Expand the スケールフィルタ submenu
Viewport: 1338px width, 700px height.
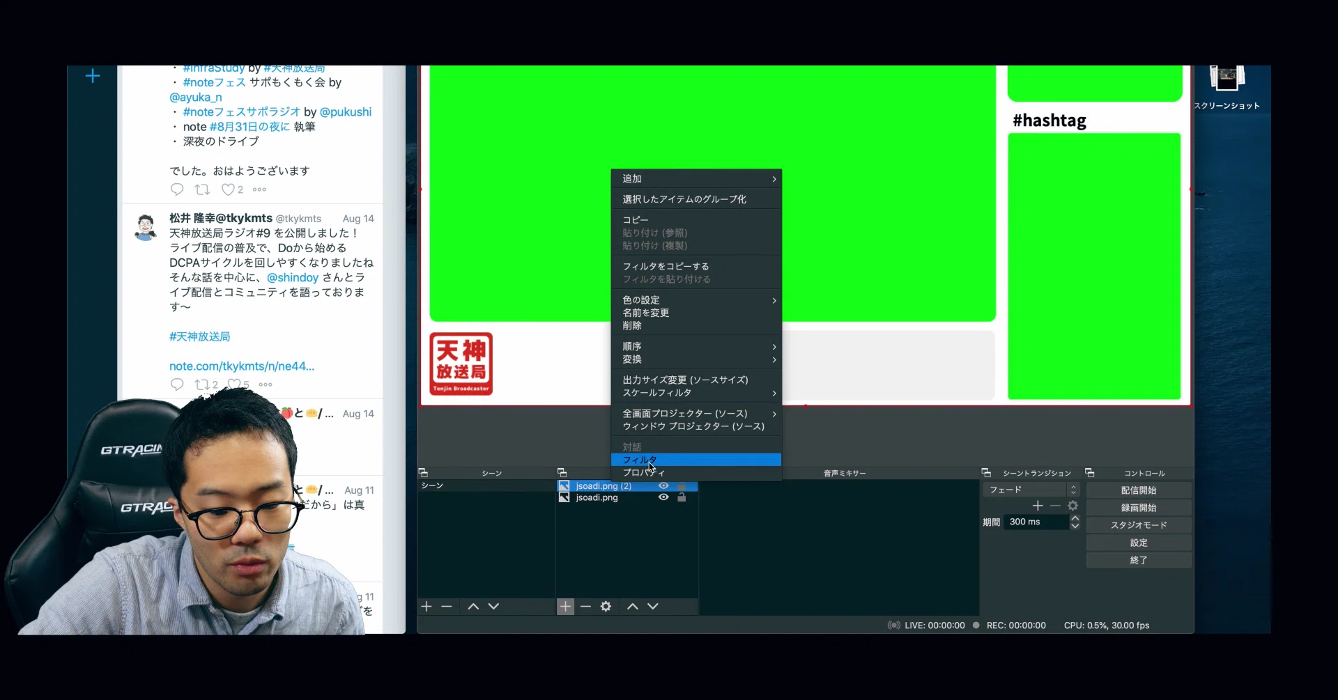[696, 393]
